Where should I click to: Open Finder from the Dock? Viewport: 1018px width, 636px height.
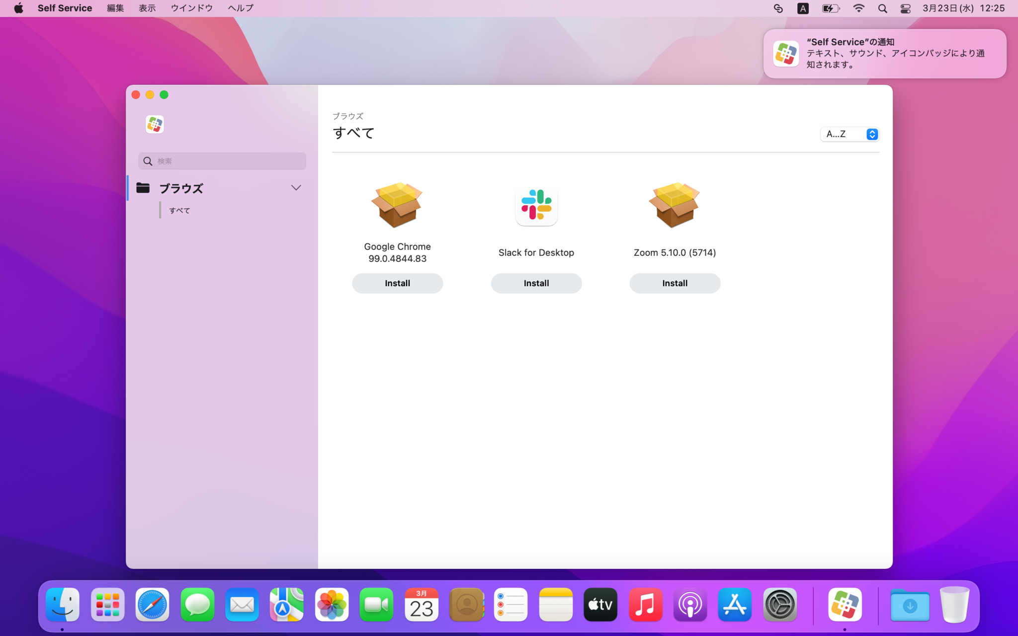63,605
